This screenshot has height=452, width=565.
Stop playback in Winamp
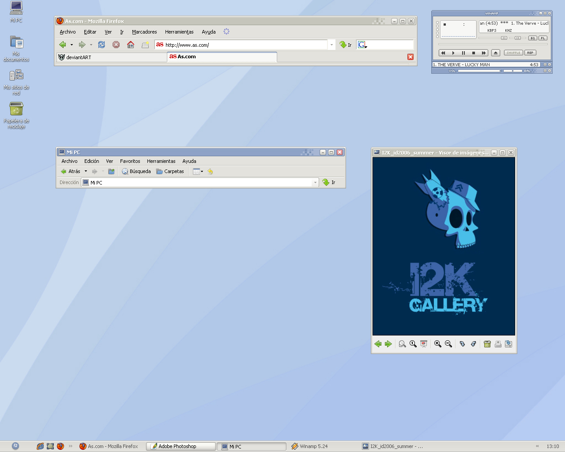[474, 53]
